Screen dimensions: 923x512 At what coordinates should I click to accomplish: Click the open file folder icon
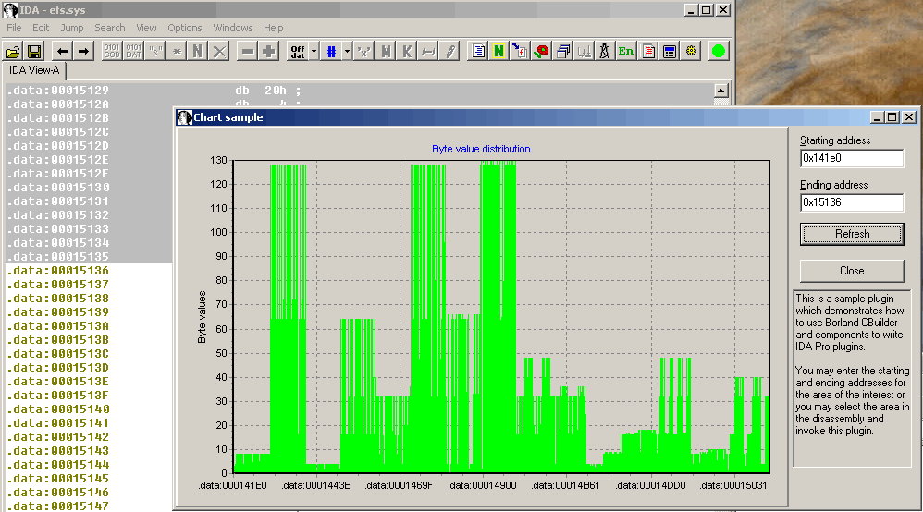[14, 51]
